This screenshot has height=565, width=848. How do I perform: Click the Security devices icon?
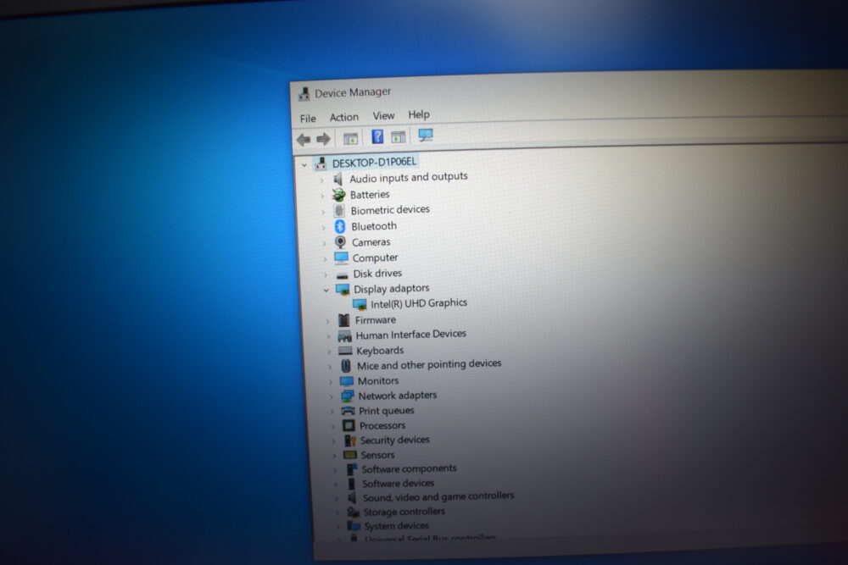pyautogui.click(x=350, y=440)
